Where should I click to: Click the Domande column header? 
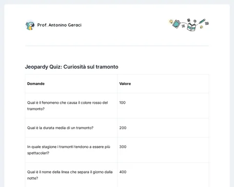(36, 84)
